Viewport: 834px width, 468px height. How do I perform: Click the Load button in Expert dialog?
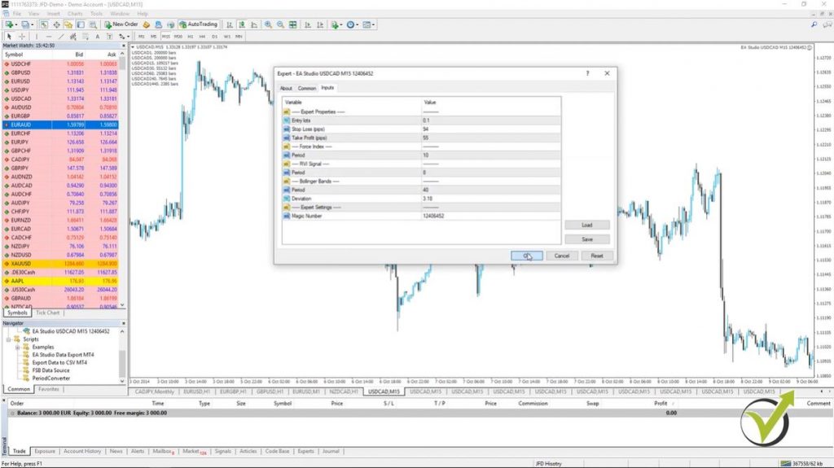pos(587,225)
